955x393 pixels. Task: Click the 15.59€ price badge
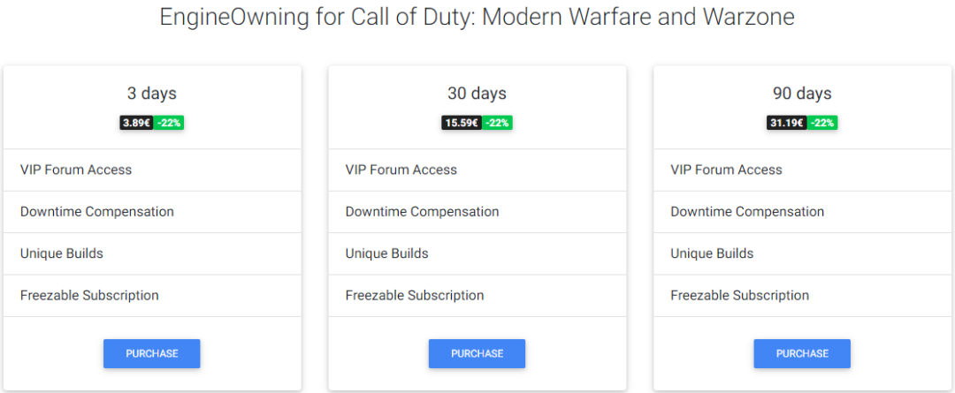[x=462, y=123]
